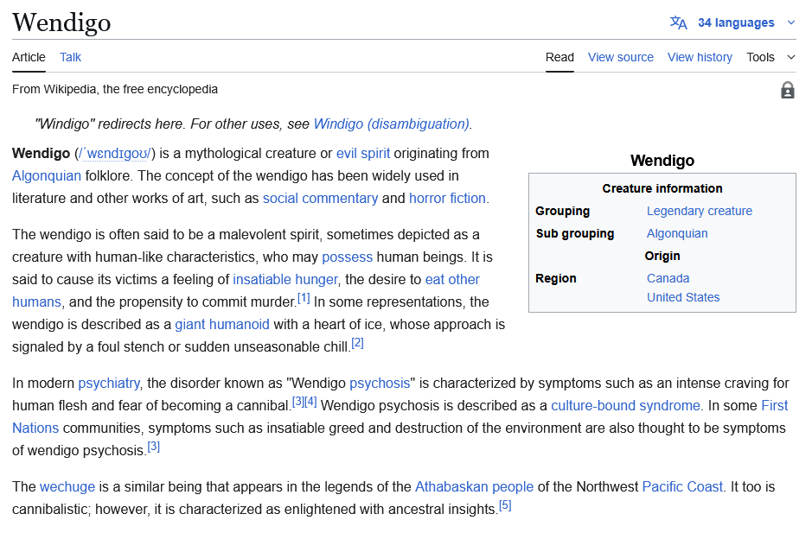Switch to the Talk tab

(x=70, y=57)
